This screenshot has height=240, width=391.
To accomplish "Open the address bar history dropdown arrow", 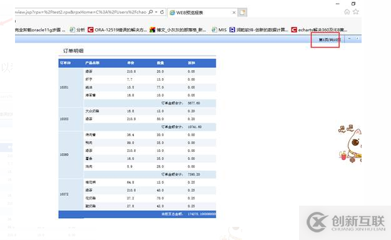I will 156,12.
